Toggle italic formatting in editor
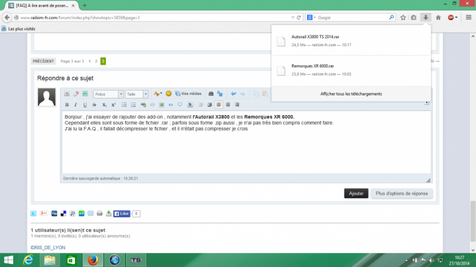This screenshot has height=267, width=476. click(x=76, y=104)
